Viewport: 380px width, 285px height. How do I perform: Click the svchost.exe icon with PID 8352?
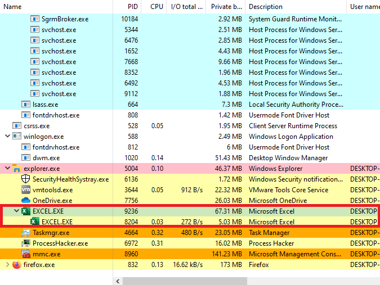[x=35, y=73]
